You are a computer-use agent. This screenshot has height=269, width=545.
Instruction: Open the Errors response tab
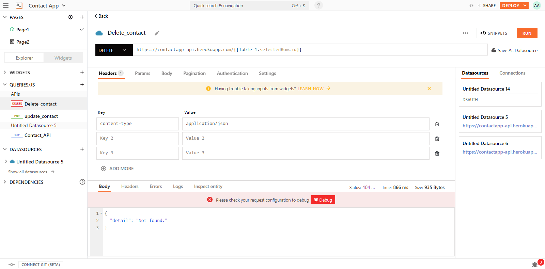[156, 186]
